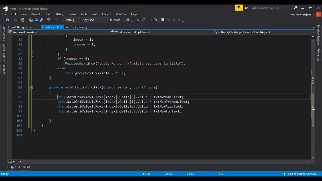Open the Debug menu
Screen dimensions: 322x181
pos(60,14)
